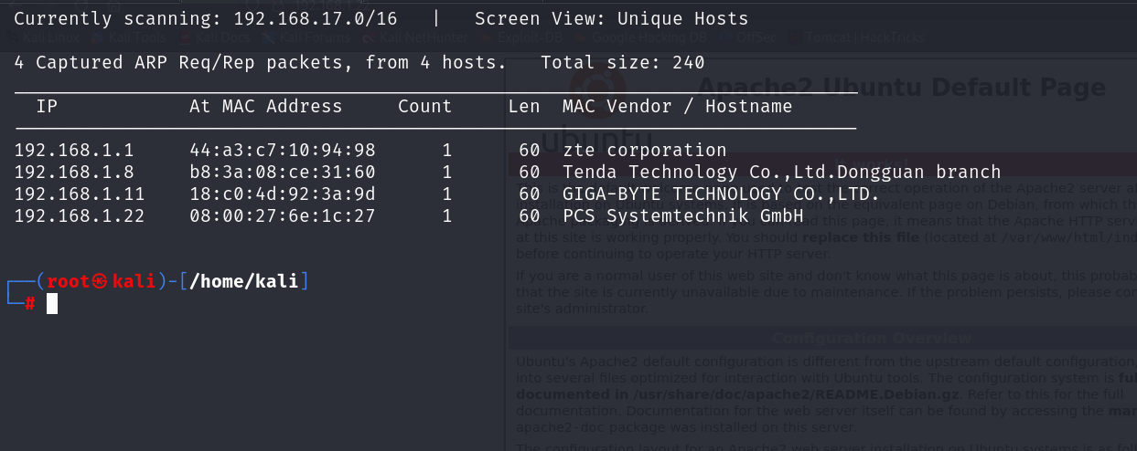
Task: Click the IP column header
Action: point(47,107)
